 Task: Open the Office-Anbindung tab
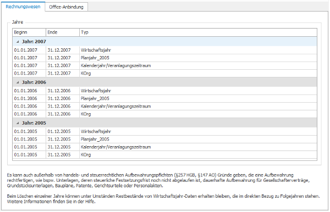coord(66,7)
